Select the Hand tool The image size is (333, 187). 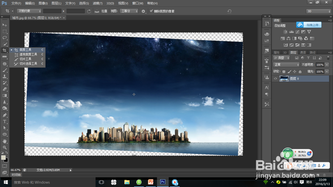tap(4, 141)
